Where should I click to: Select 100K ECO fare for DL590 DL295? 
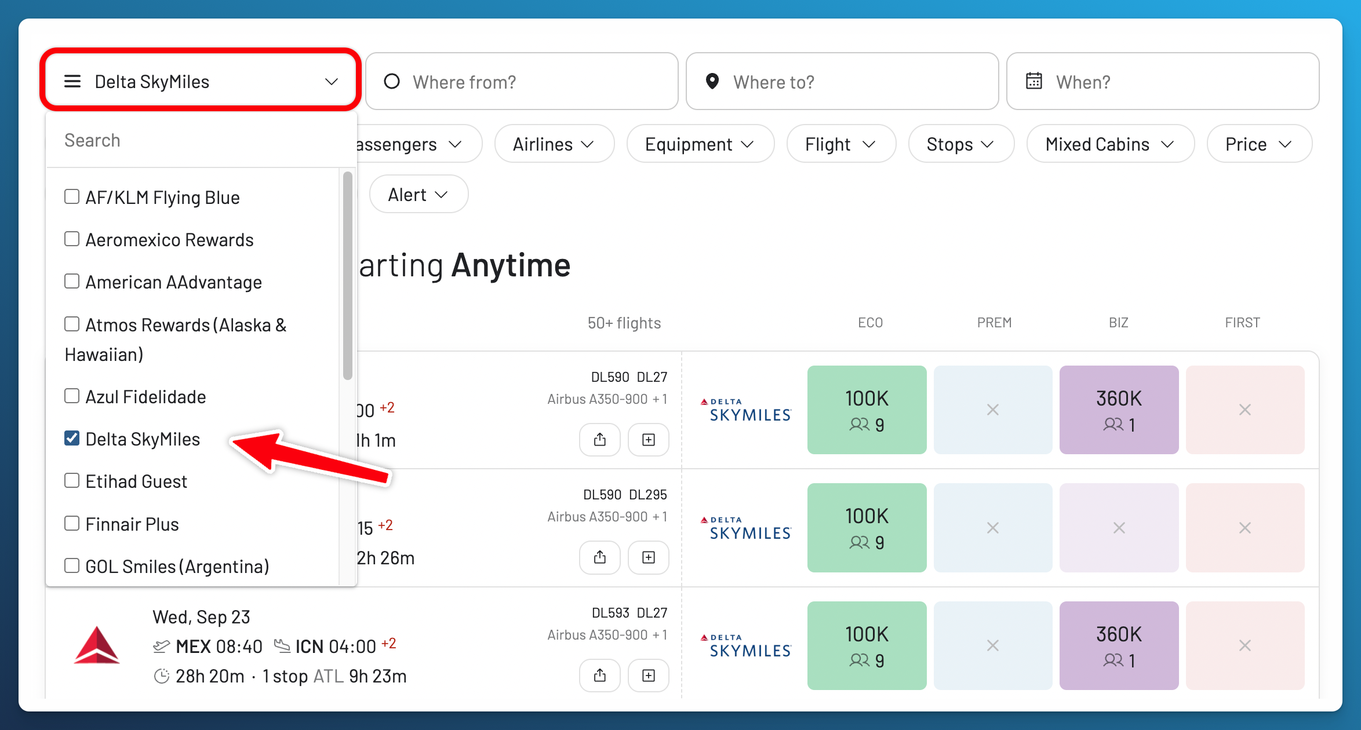867,528
